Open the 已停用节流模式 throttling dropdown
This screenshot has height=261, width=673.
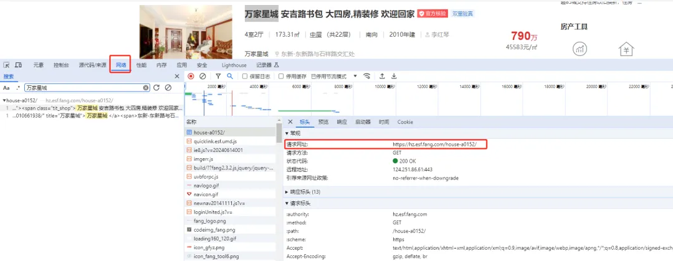[334, 77]
